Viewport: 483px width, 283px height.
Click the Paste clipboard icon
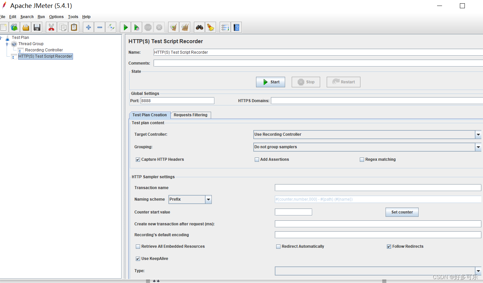tap(74, 27)
